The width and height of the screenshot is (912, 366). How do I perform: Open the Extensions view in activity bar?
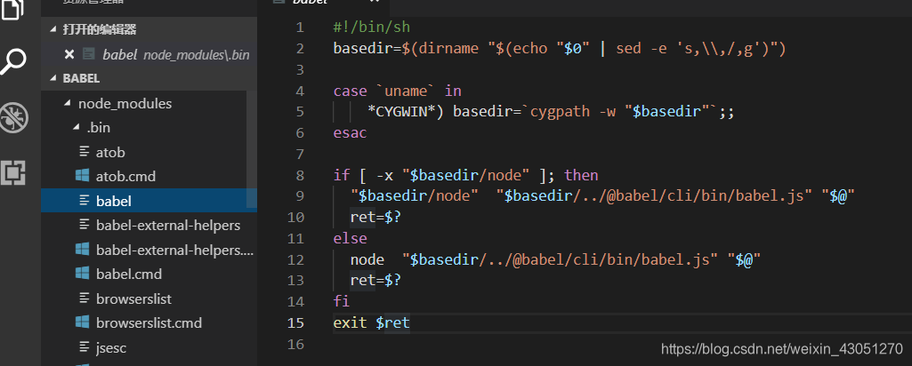point(12,172)
